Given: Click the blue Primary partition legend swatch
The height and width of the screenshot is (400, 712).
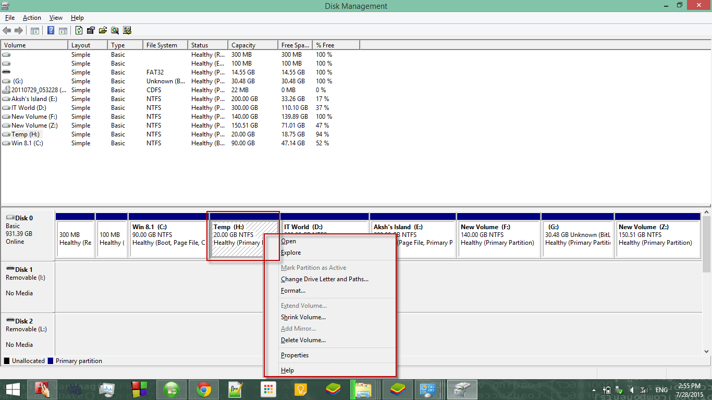Looking at the screenshot, I should pos(50,360).
